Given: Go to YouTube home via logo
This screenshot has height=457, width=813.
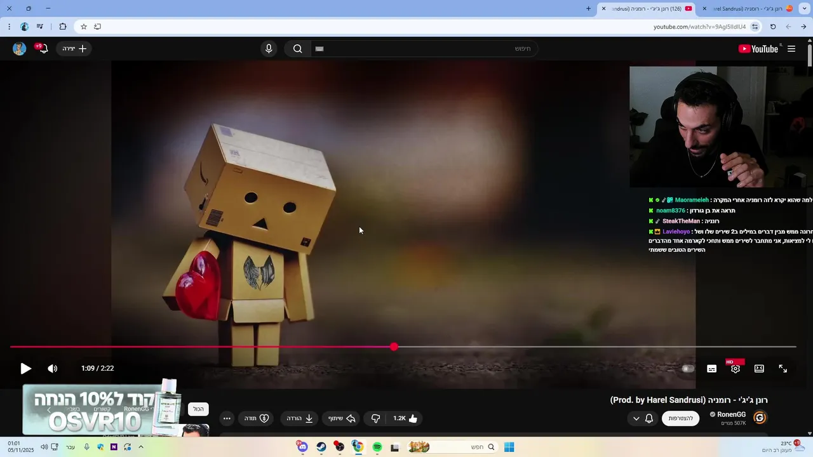Looking at the screenshot, I should pyautogui.click(x=758, y=49).
